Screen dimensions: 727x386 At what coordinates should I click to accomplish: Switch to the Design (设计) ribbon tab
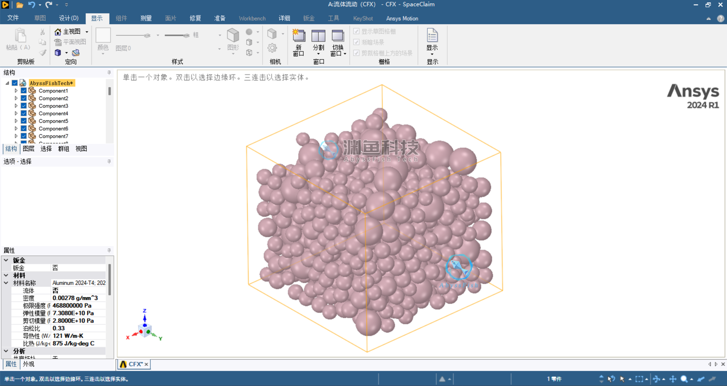point(69,18)
